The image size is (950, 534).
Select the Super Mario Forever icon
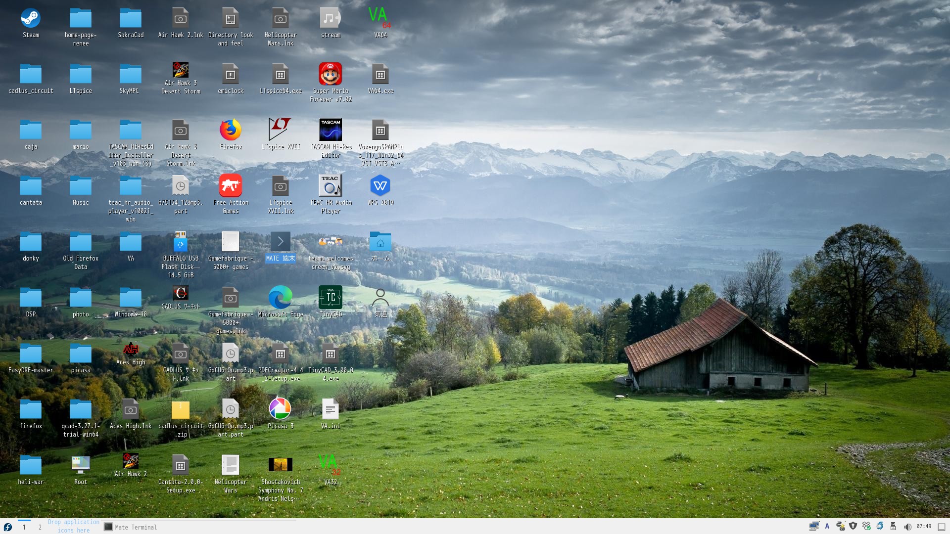(331, 74)
